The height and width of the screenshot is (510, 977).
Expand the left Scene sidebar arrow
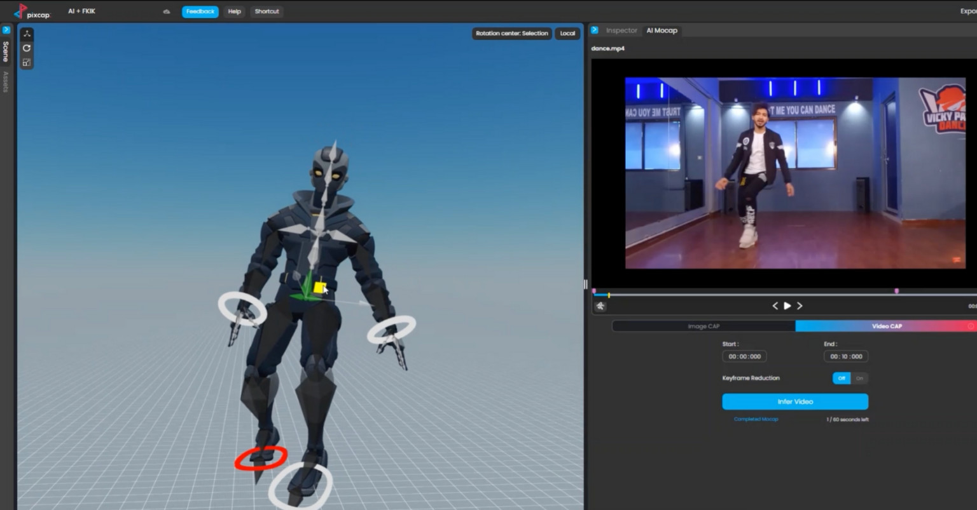[x=6, y=30]
